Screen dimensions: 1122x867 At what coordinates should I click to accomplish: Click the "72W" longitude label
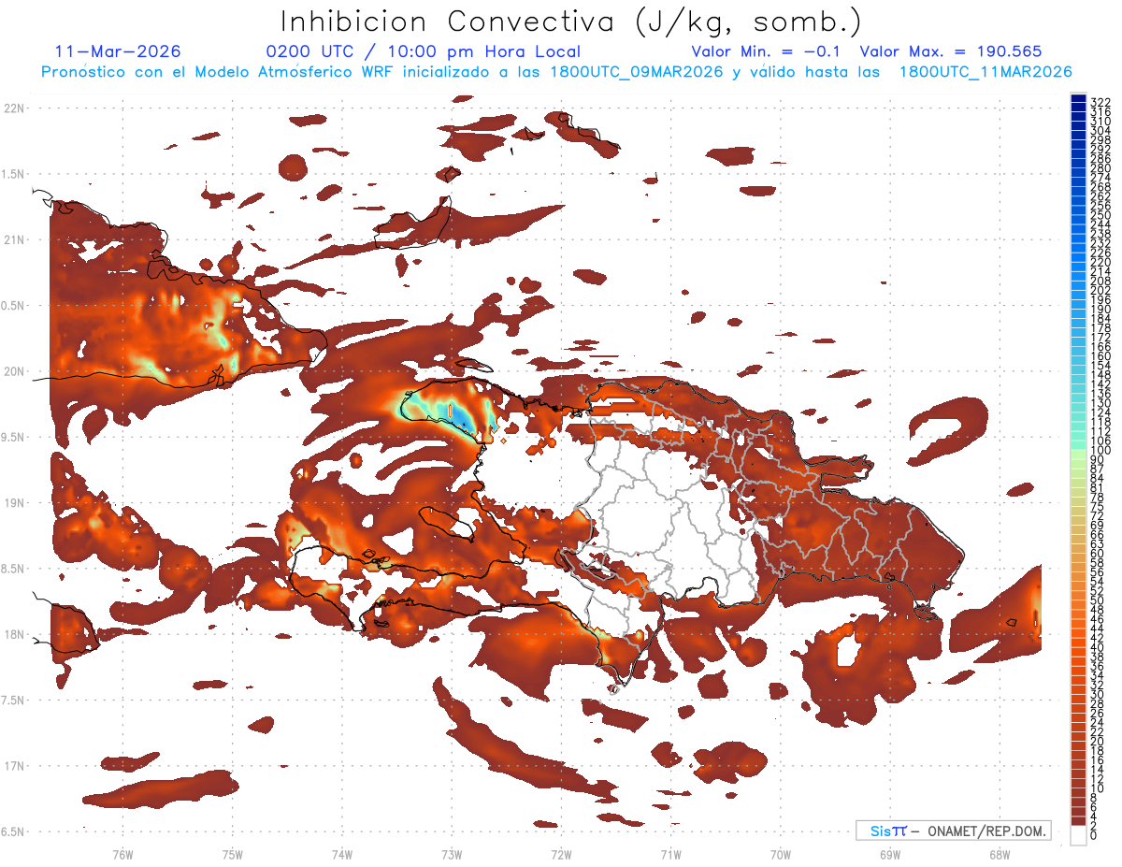point(561,854)
